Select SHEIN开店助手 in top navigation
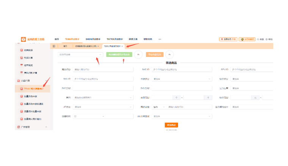288x166 pixels. click(93, 39)
